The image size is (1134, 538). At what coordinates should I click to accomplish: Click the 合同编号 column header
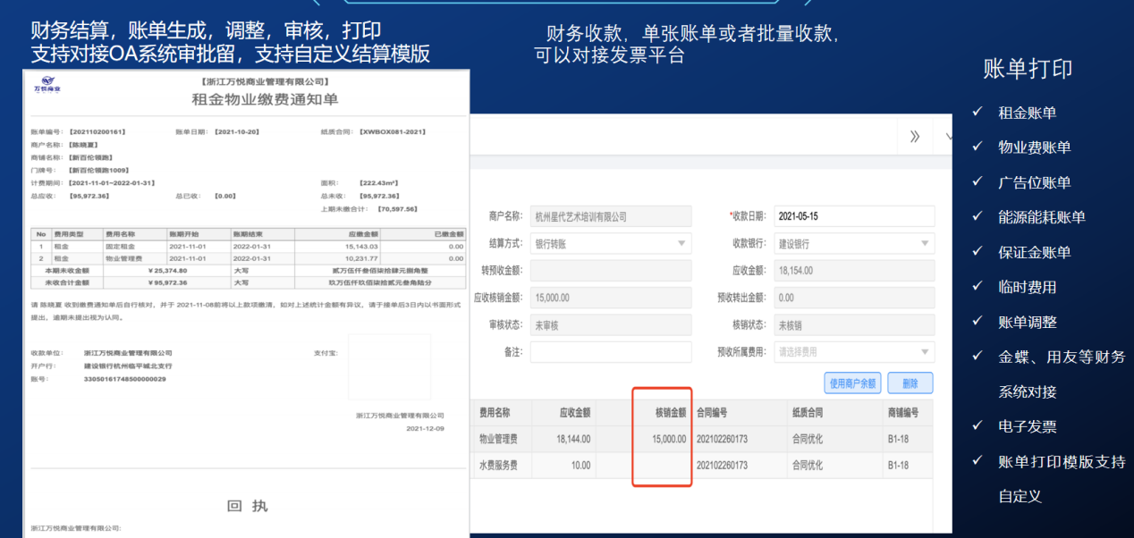[x=712, y=413]
